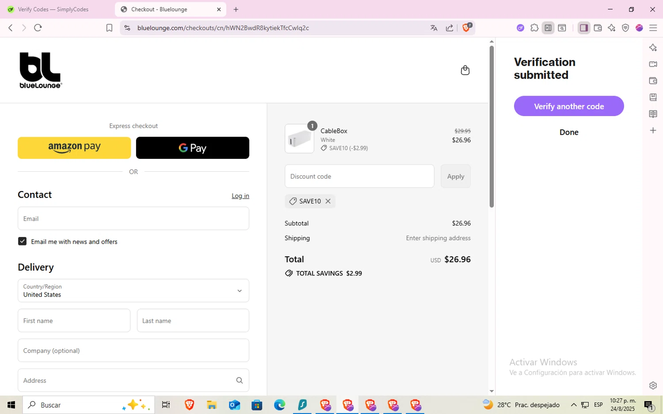Pay with Amazon Pay

click(x=74, y=148)
